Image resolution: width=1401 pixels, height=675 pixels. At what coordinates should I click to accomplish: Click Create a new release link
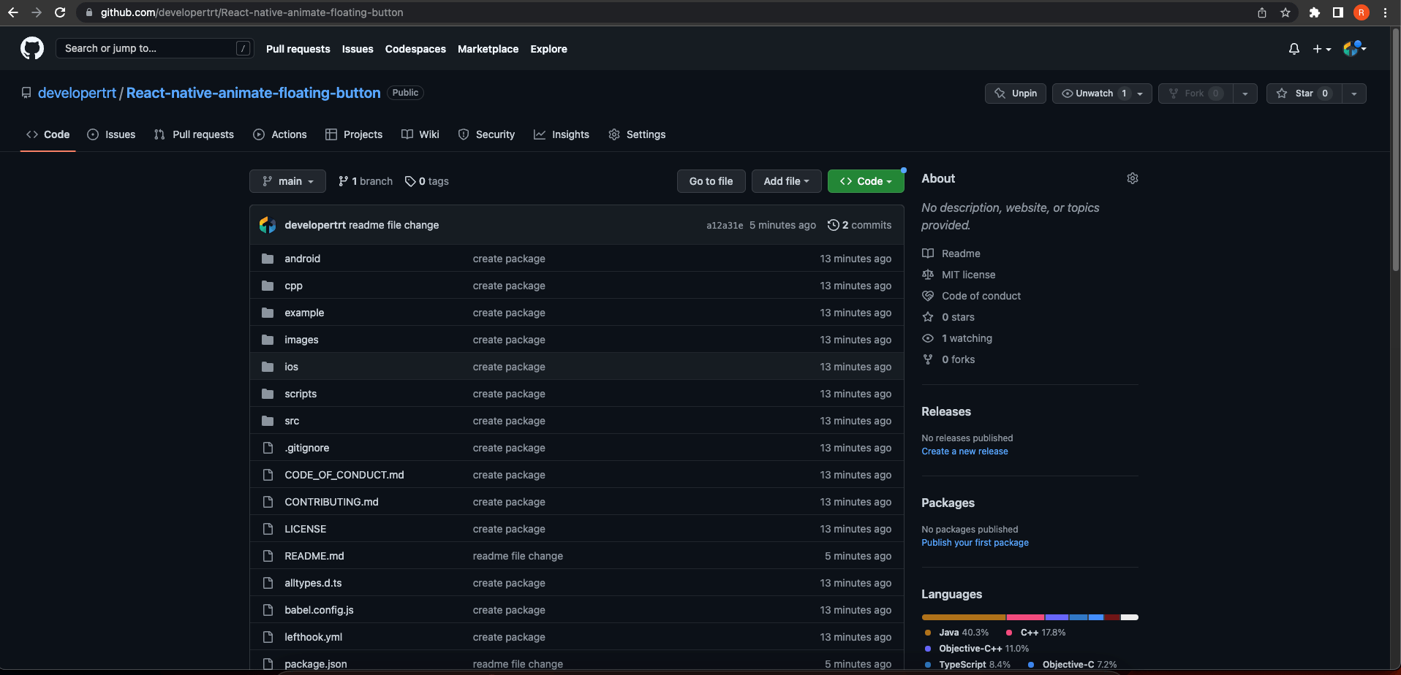[964, 451]
